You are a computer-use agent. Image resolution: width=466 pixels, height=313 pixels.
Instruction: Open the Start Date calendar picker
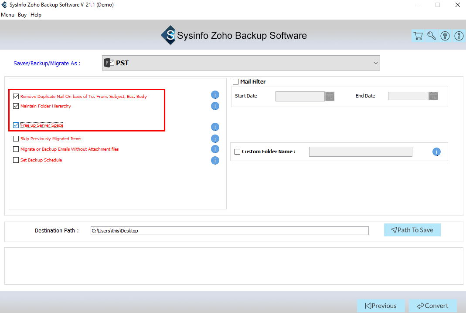click(330, 96)
